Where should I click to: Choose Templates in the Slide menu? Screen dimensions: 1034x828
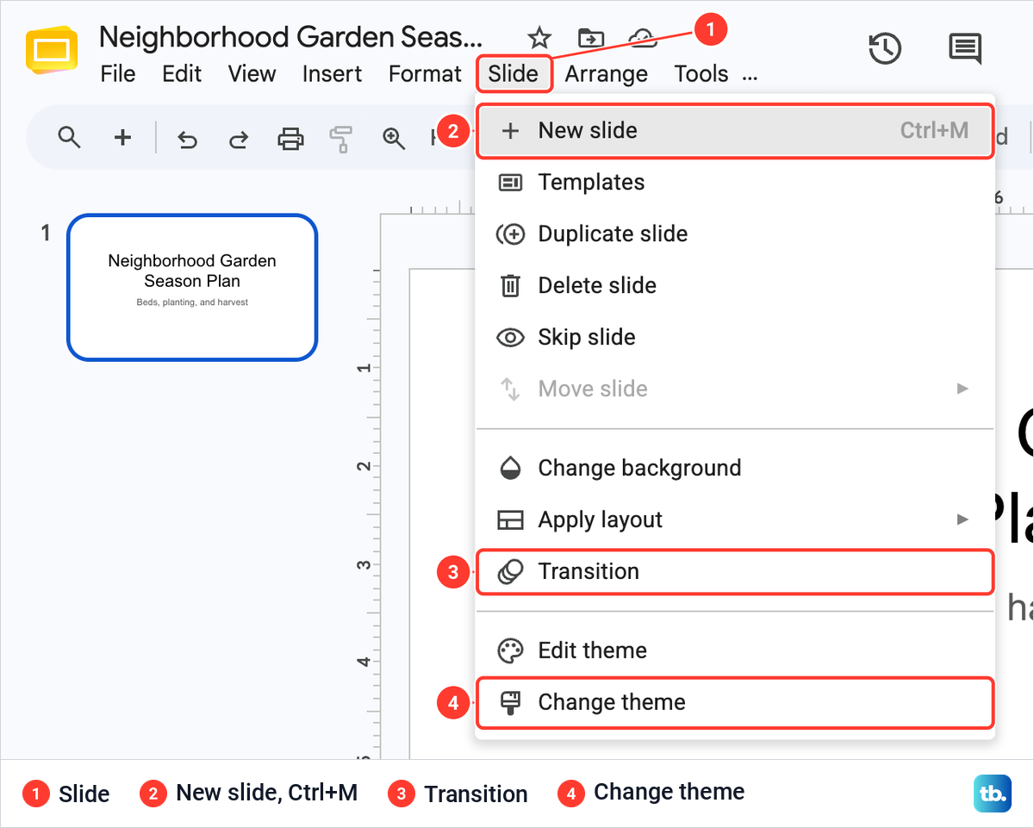735,183
